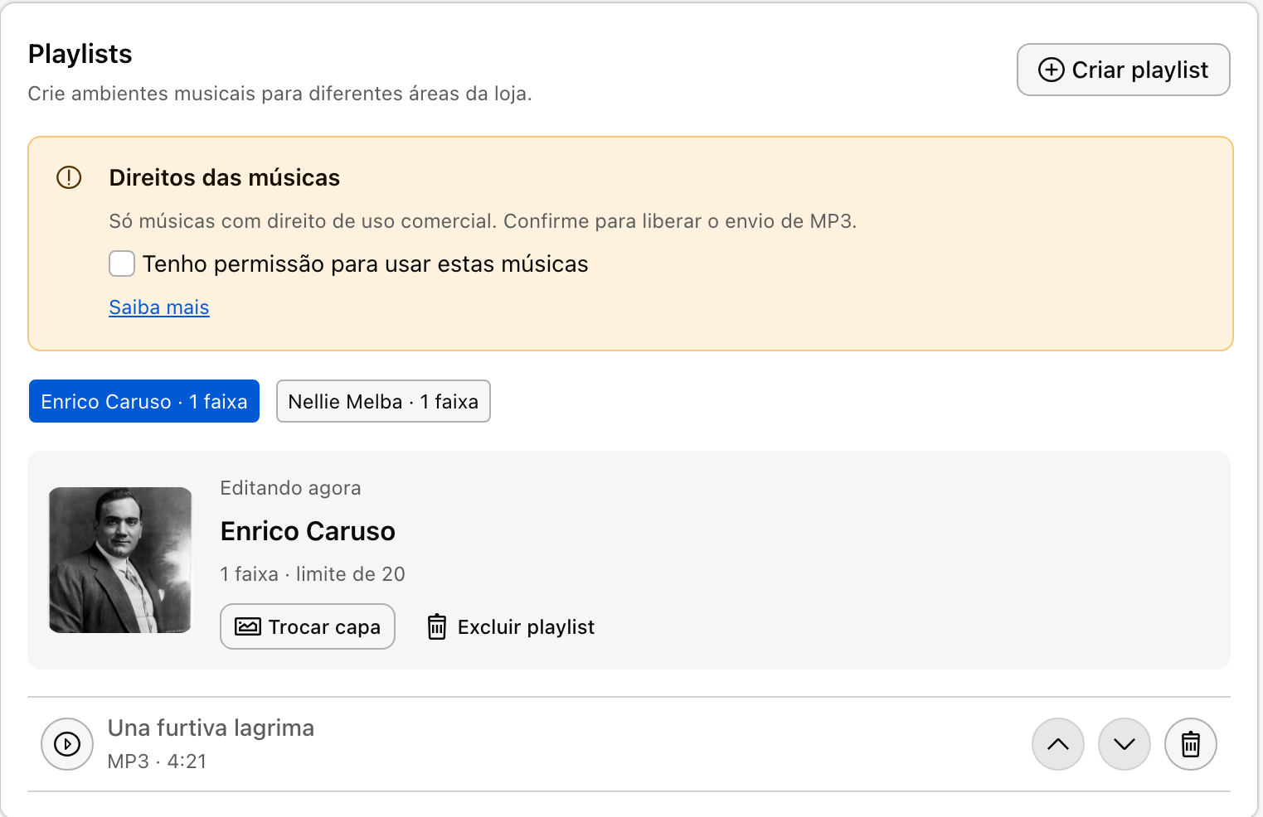Image resolution: width=1263 pixels, height=817 pixels.
Task: Click the 'Playlists' page heading
Action: pyautogui.click(x=80, y=54)
